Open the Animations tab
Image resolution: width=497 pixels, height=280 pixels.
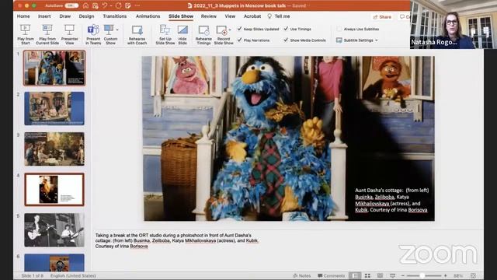pos(148,16)
